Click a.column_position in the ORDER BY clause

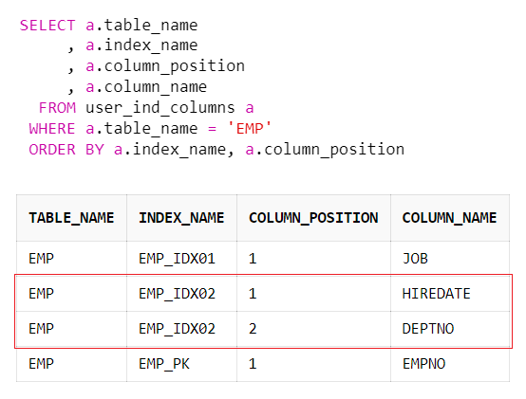(325, 150)
